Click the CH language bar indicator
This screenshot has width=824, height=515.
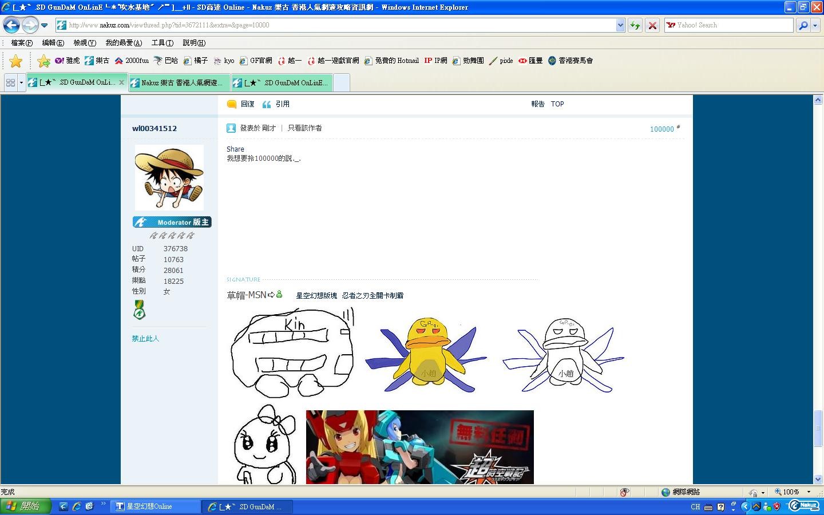695,507
